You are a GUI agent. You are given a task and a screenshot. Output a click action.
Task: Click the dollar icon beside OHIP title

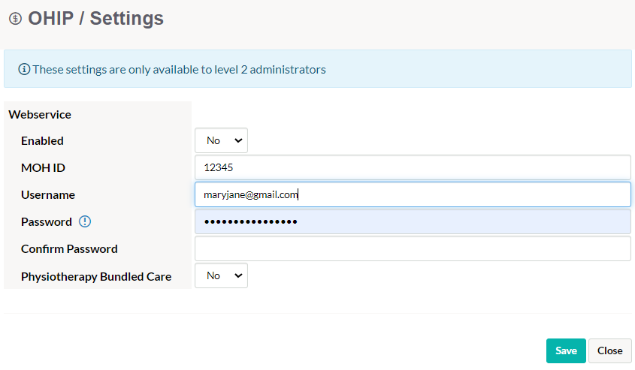pos(15,19)
